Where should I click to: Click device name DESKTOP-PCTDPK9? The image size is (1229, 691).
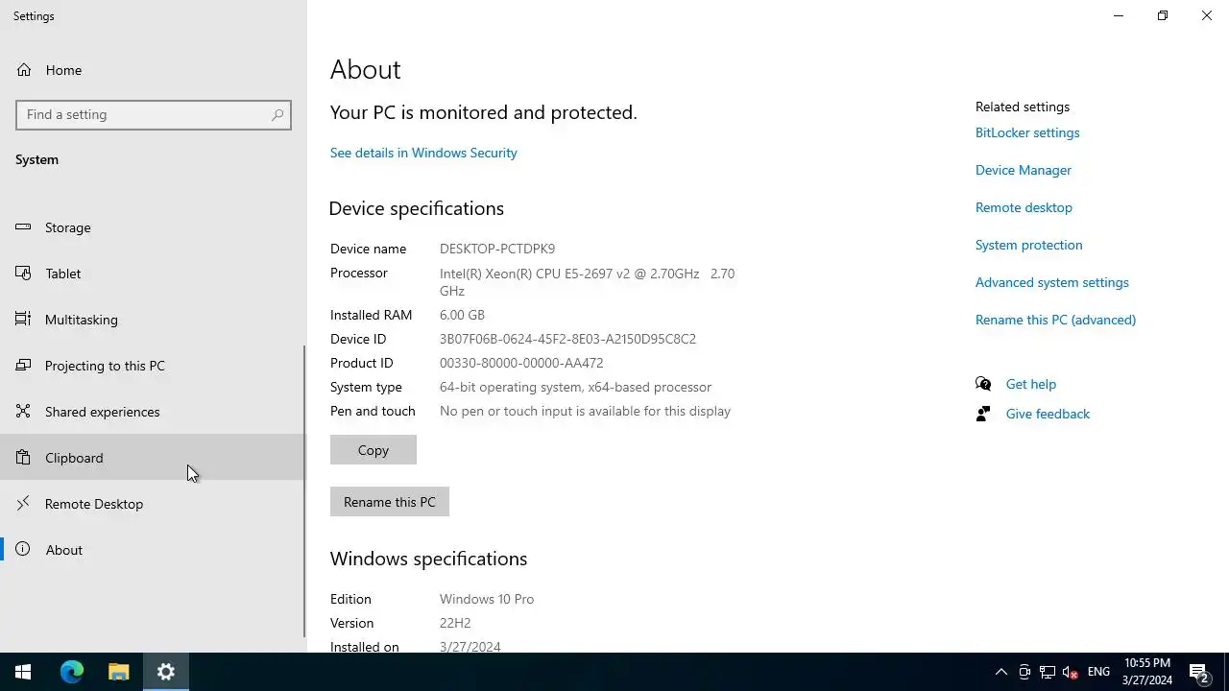coord(497,249)
